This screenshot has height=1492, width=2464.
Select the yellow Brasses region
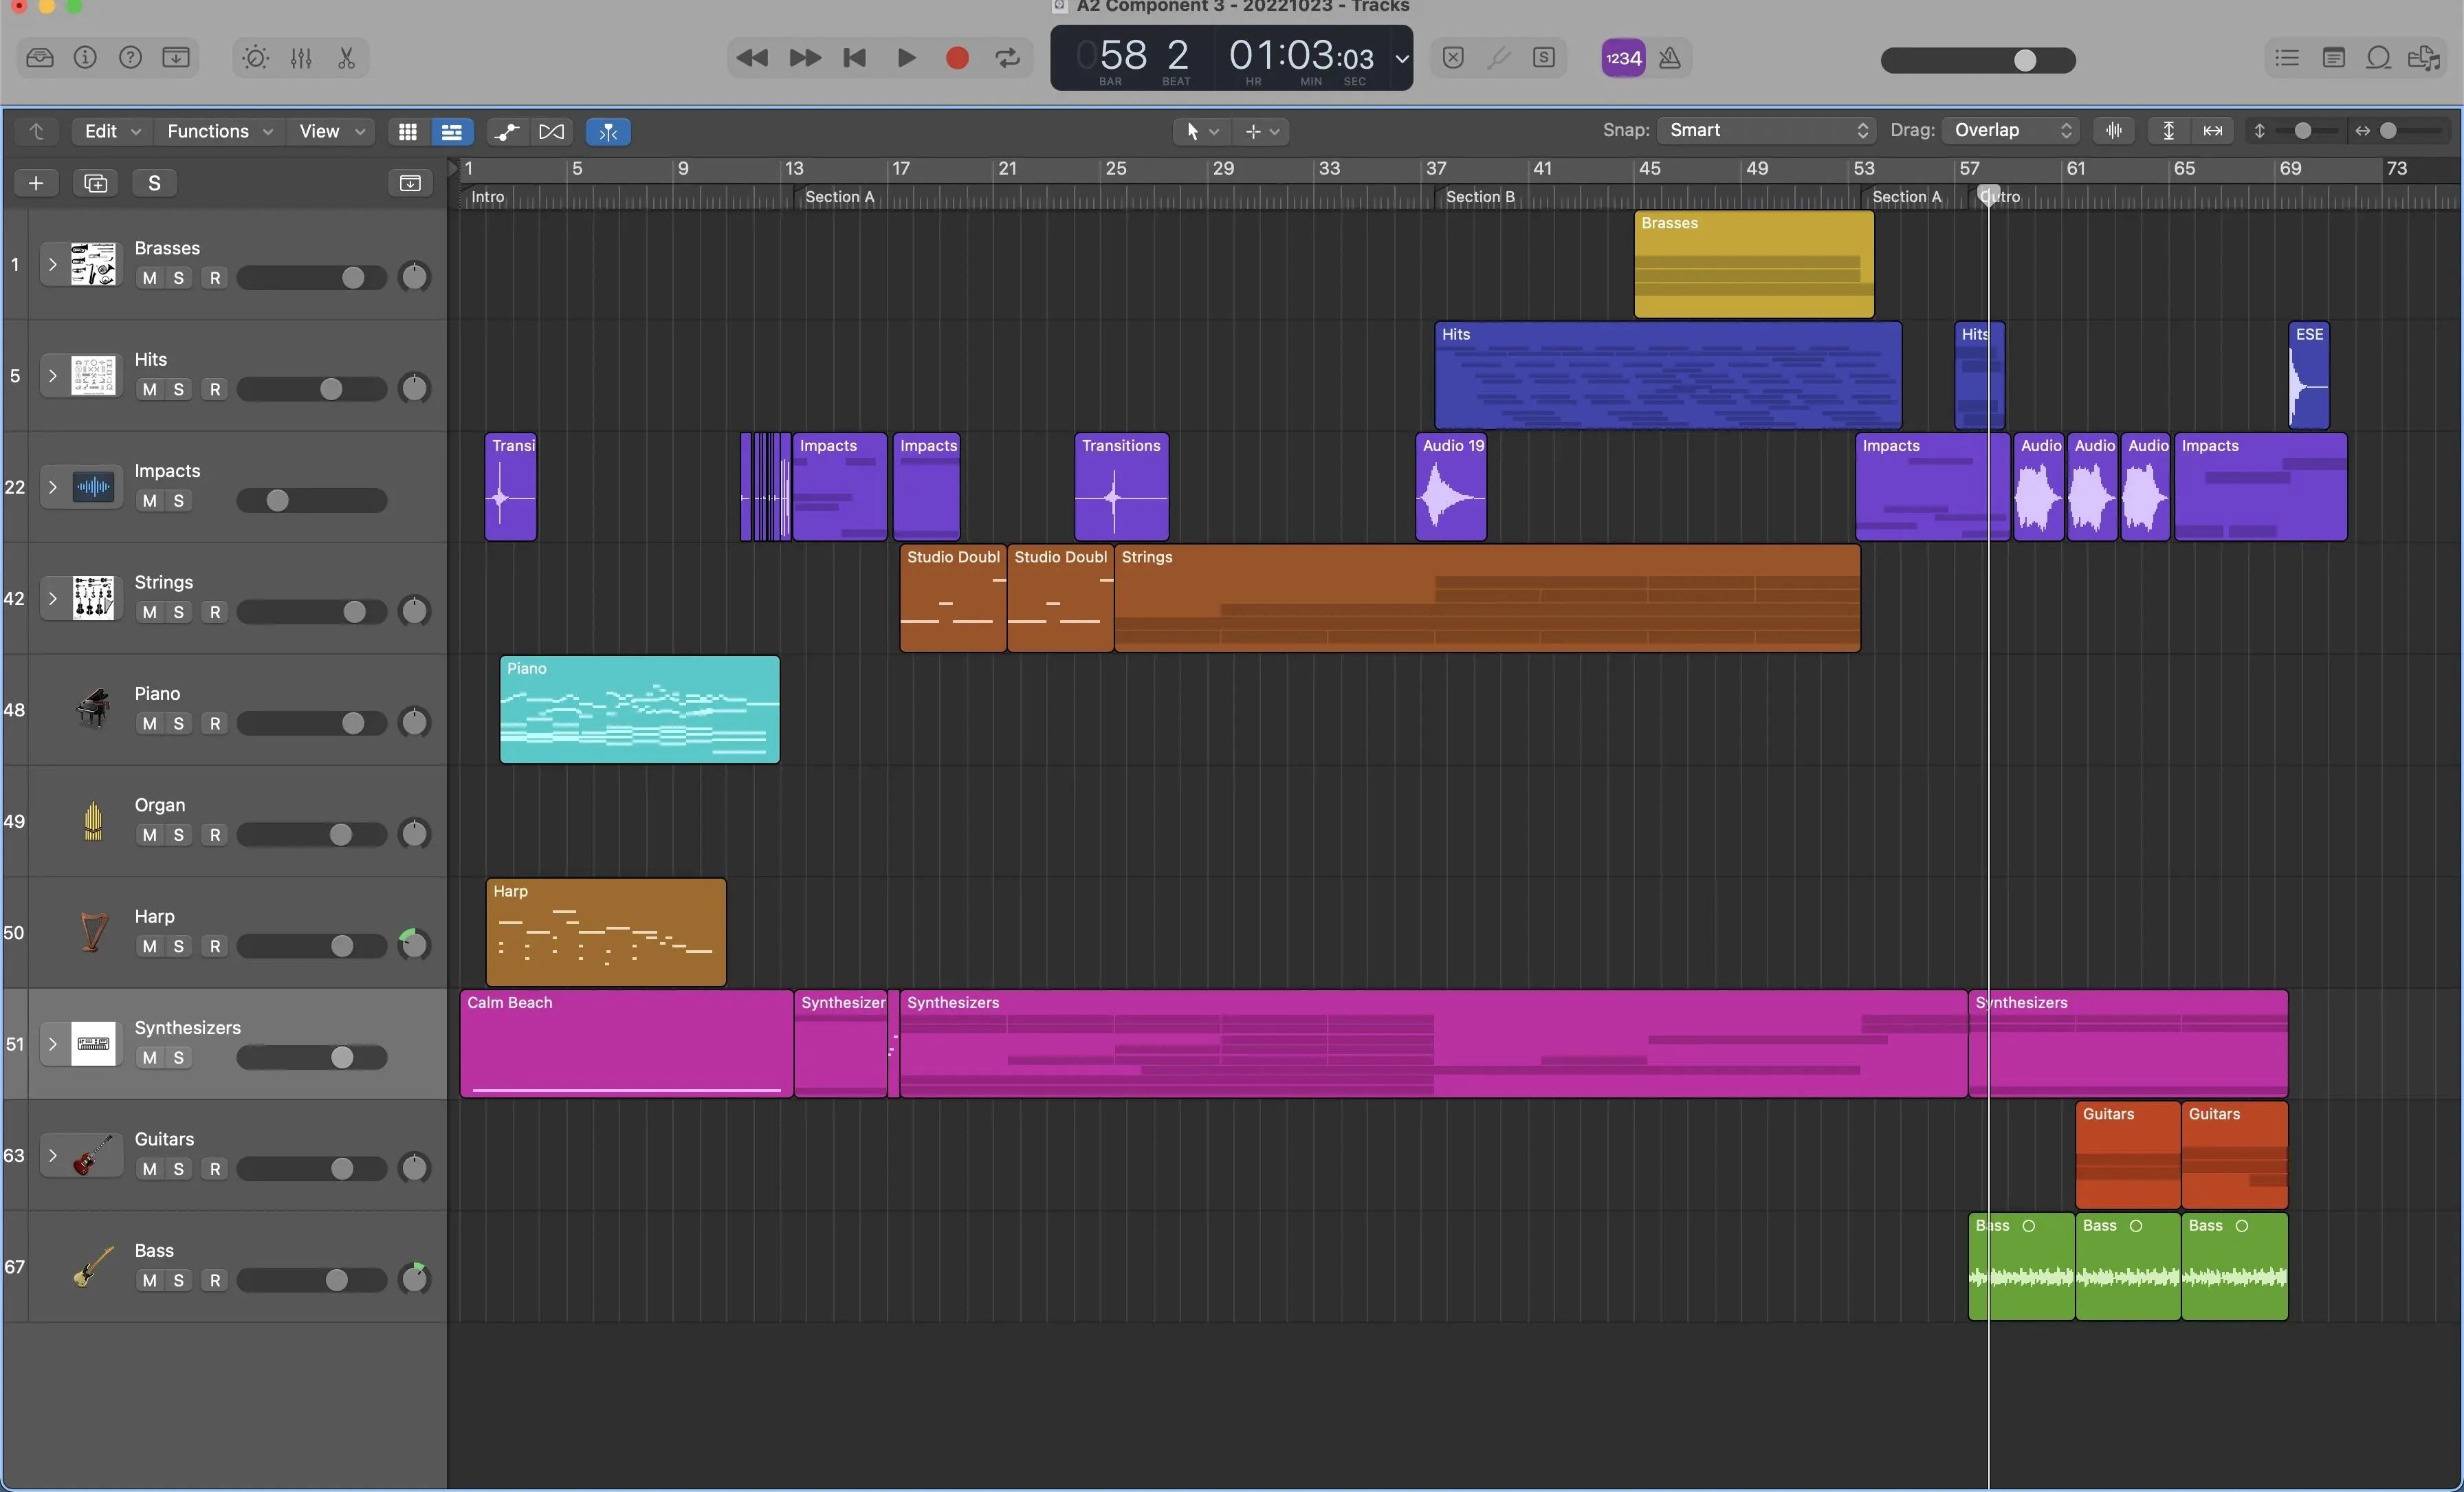pyautogui.click(x=1754, y=264)
